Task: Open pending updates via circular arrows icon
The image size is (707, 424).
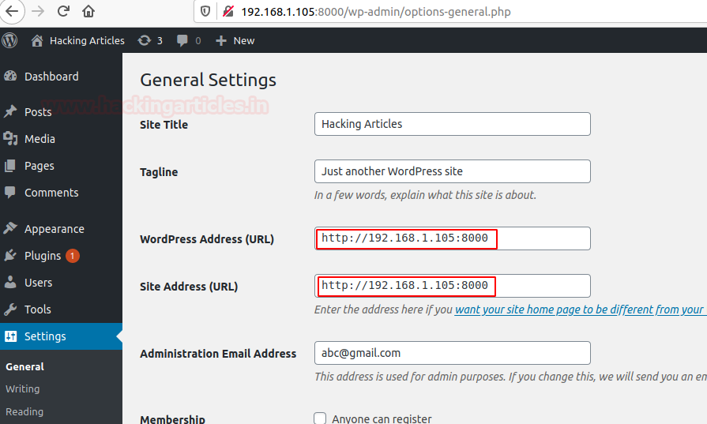Action: [145, 40]
